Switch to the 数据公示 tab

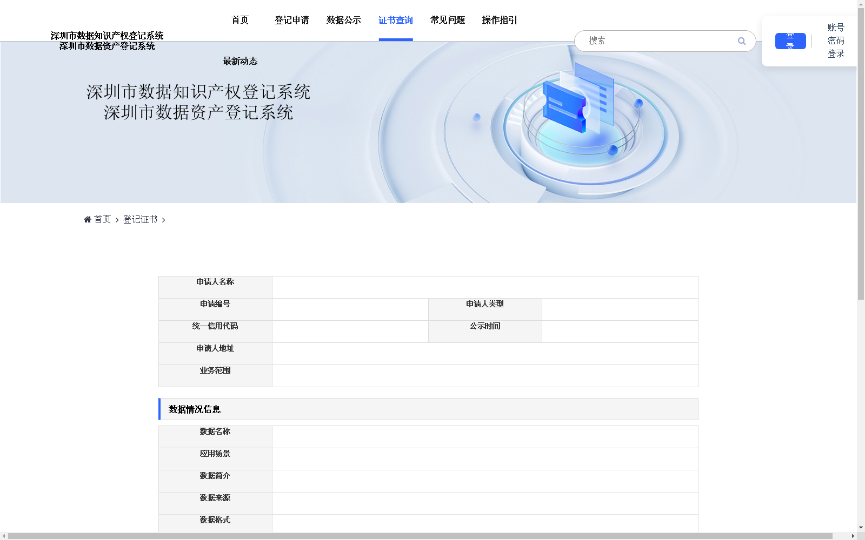pyautogui.click(x=344, y=20)
